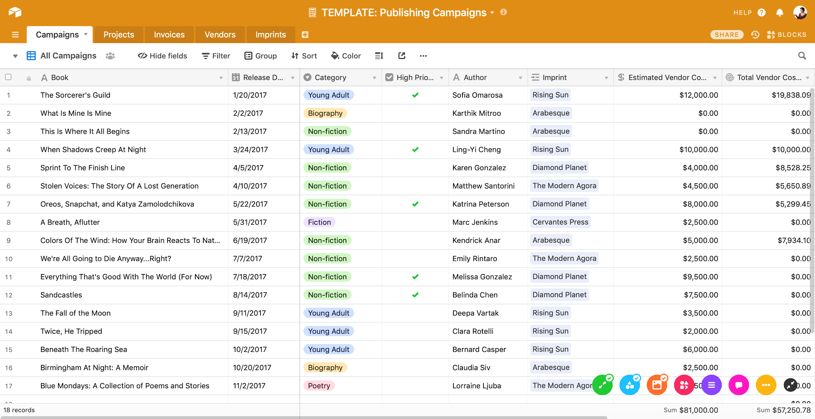Screen dimensions: 815x419
Task: Open revision history clock icon
Action: click(x=755, y=35)
